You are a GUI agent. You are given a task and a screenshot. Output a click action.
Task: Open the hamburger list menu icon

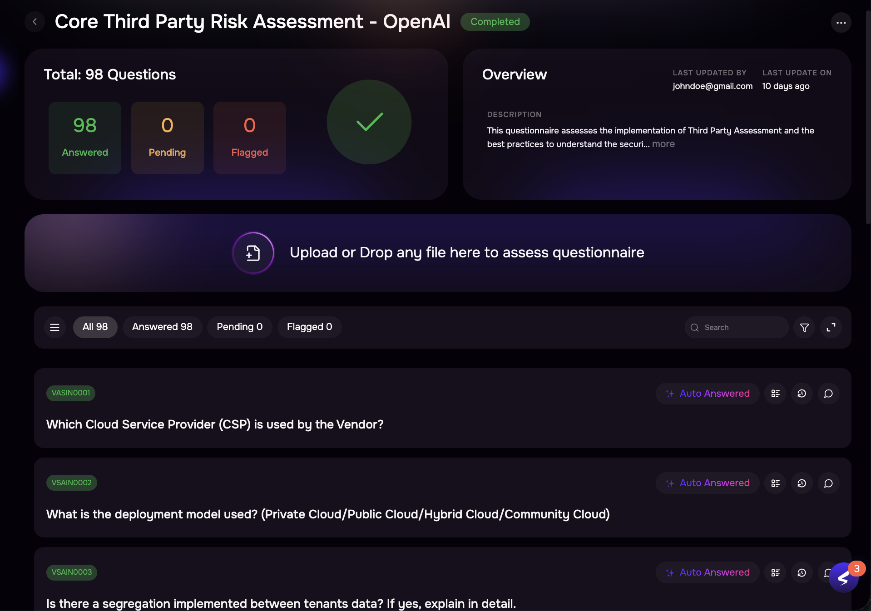(x=54, y=327)
